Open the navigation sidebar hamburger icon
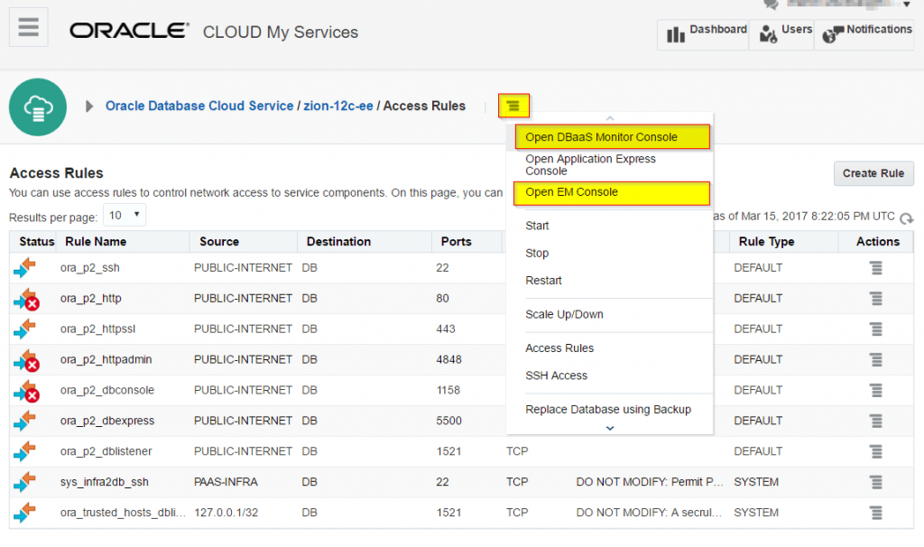The height and width of the screenshot is (547, 924). pos(28,27)
